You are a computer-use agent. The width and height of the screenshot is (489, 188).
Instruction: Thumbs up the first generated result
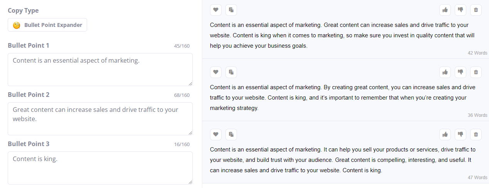tap(445, 10)
